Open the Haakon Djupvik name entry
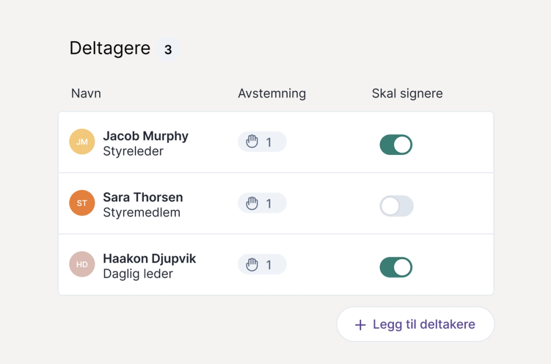 tap(149, 258)
